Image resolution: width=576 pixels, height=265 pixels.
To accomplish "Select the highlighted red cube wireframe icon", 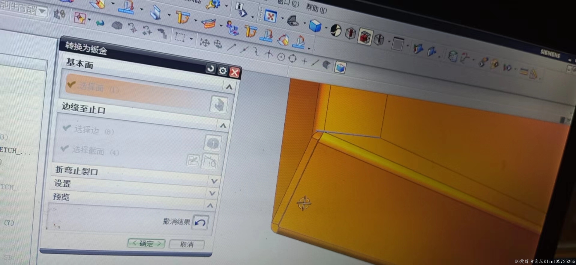I will coord(364,37).
